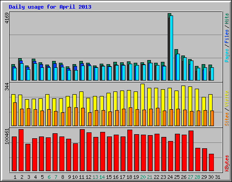Click day label 9 on the x-axis

(x=69, y=177)
